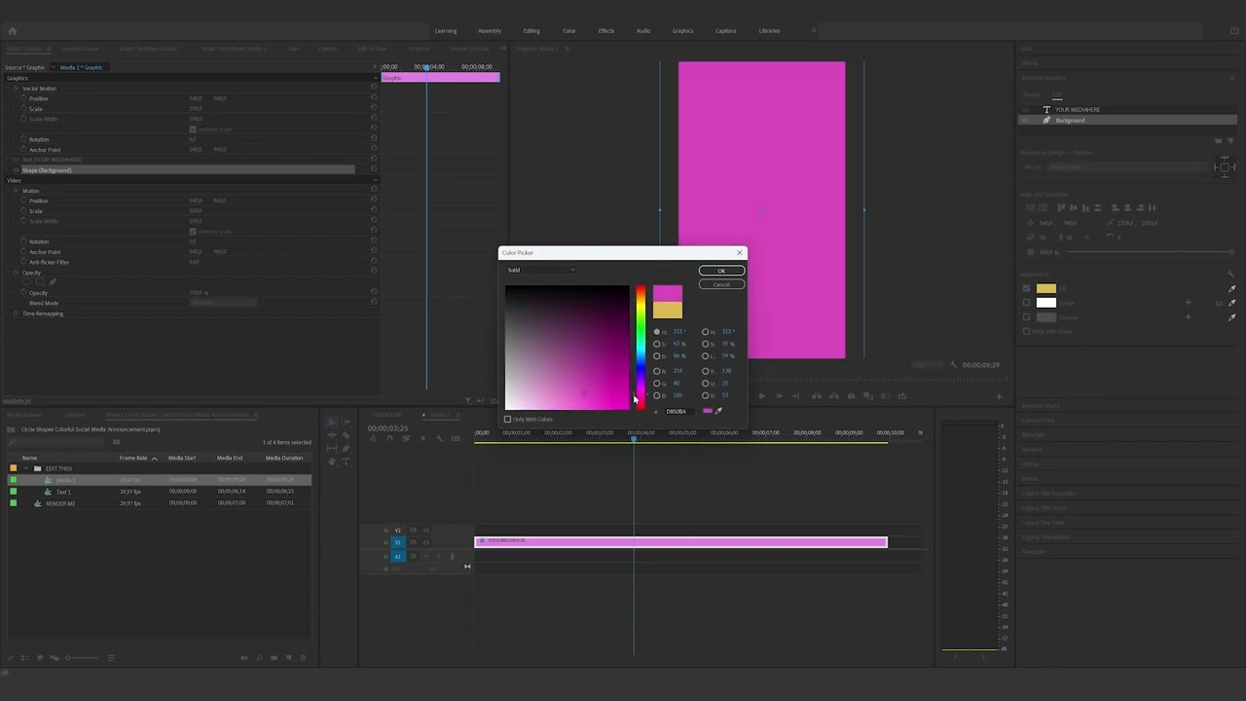The width and height of the screenshot is (1246, 701).
Task: Confirm the color with the OK button
Action: tap(721, 271)
